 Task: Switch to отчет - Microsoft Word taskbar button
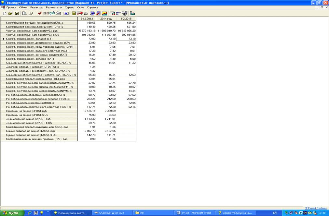[194, 213]
